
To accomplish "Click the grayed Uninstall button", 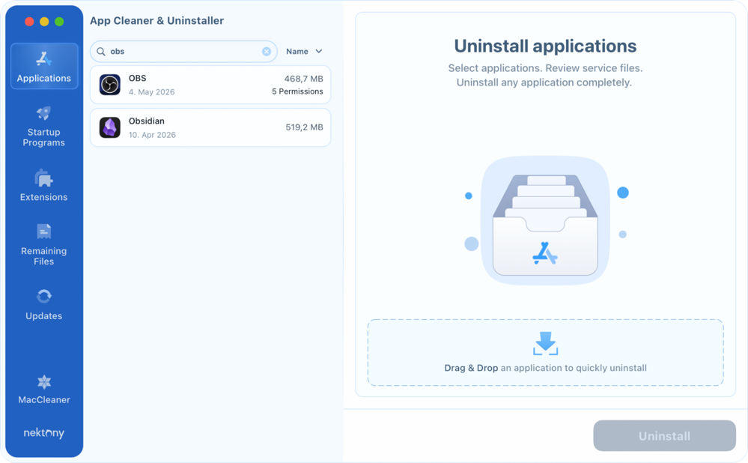I will tap(665, 436).
